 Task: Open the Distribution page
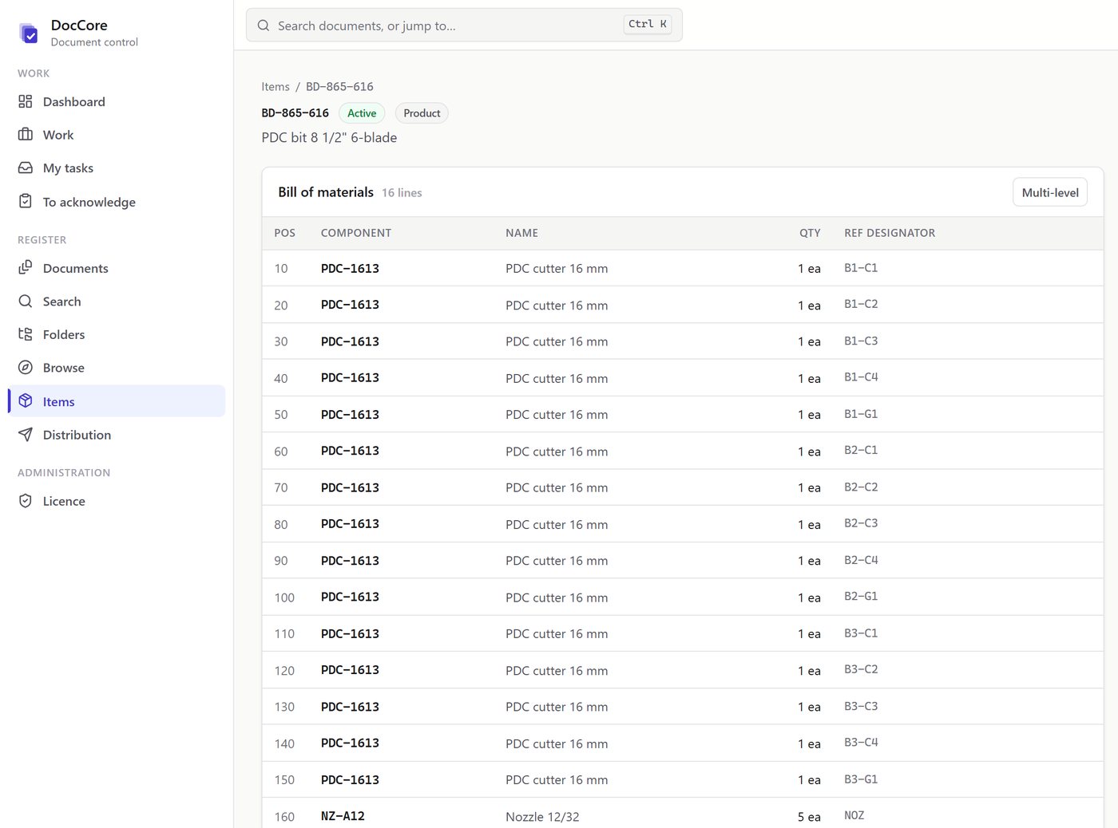tap(117, 435)
